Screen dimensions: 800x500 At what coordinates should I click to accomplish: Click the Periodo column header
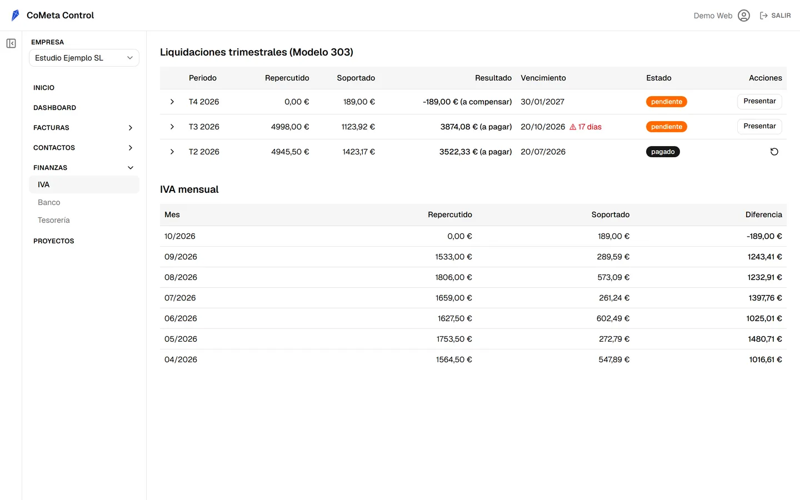coord(203,78)
